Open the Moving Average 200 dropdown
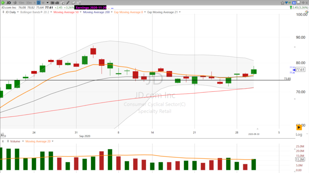Image resolution: width=309 pixels, height=173 pixels. pyautogui.click(x=112, y=12)
